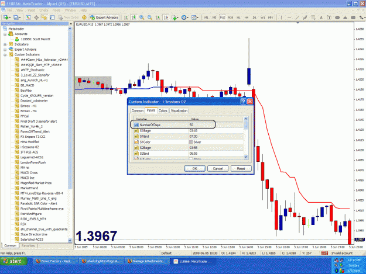The width and height of the screenshot is (366, 274).
Task: Collapse the Accounts tree node
Action: click(x=5, y=34)
